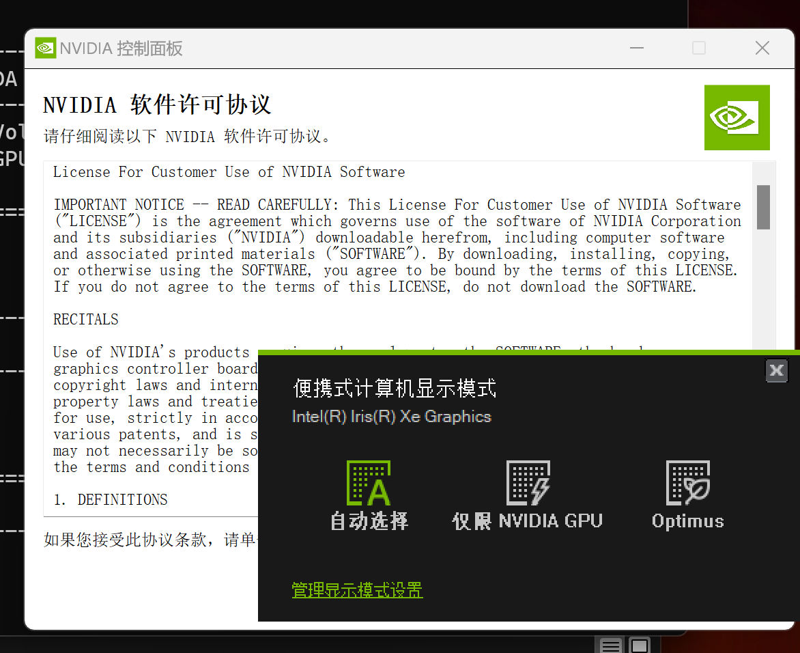The image size is (800, 653).
Task: Click the Optimus text label
Action: point(688,521)
